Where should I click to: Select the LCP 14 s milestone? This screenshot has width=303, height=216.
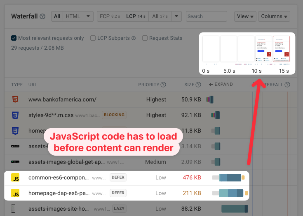click(136, 16)
